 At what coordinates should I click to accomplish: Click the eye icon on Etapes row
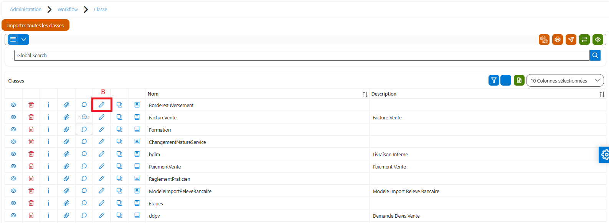coord(13,203)
